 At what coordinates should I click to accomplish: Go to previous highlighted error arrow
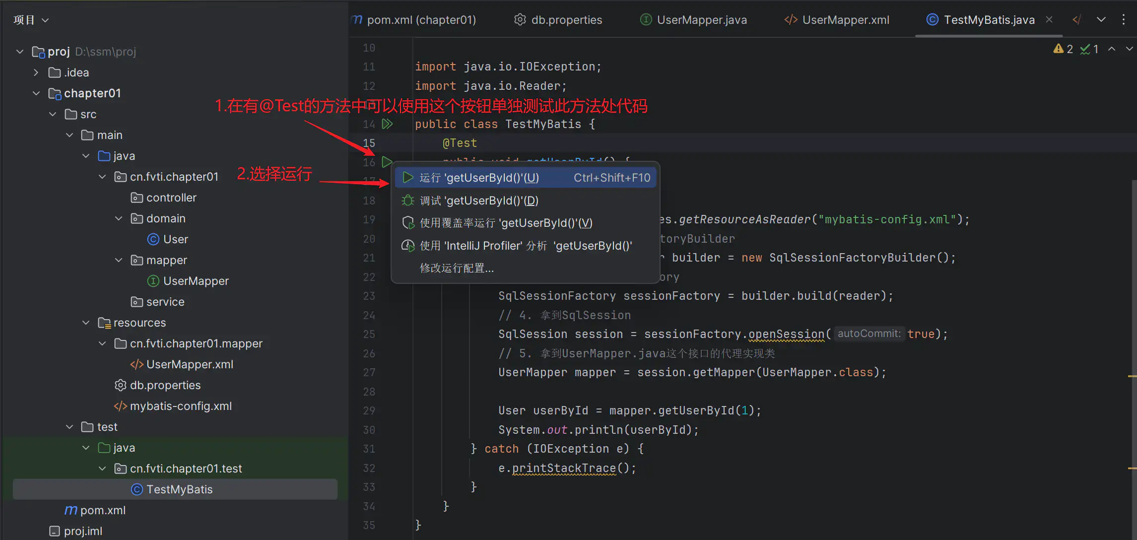1112,49
